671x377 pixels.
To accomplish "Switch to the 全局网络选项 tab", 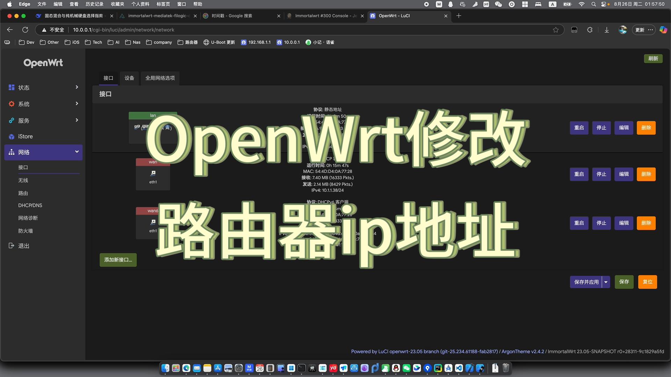I will click(x=160, y=78).
